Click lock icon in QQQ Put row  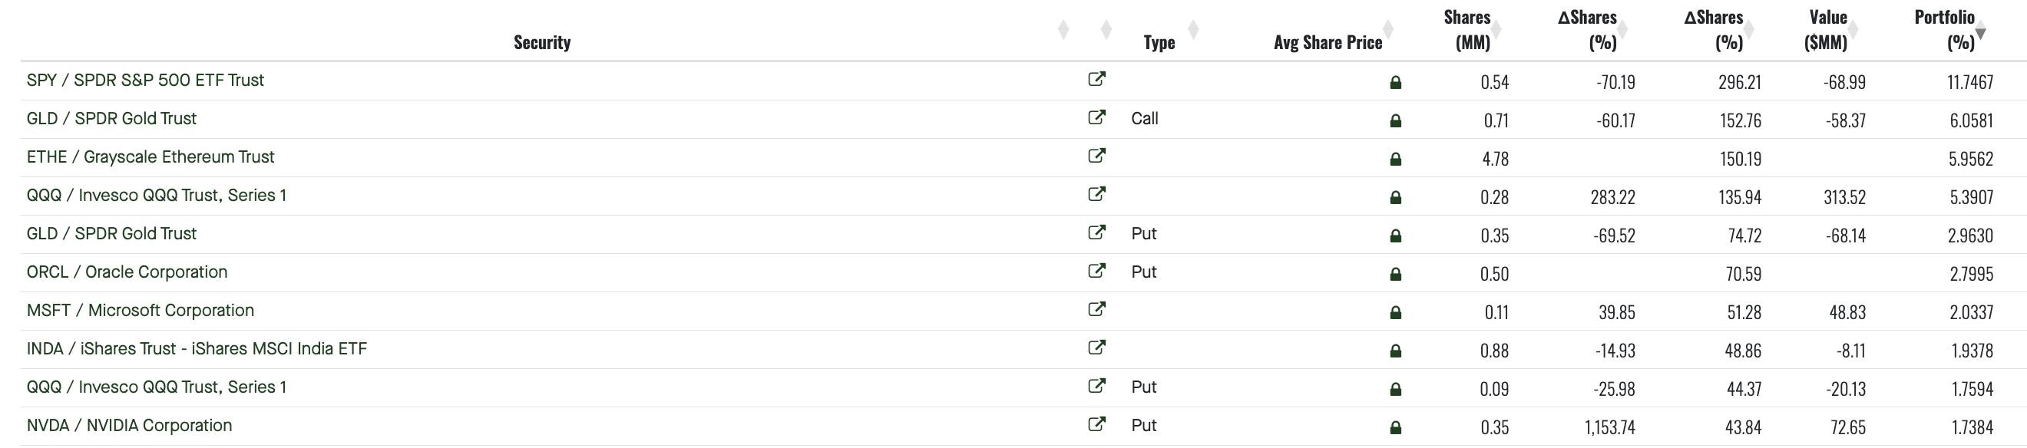pyautogui.click(x=1395, y=390)
